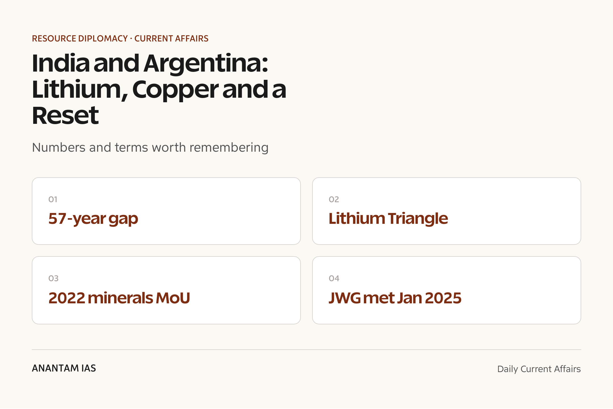Click the '04' card number label
The width and height of the screenshot is (613, 409).
(x=334, y=278)
